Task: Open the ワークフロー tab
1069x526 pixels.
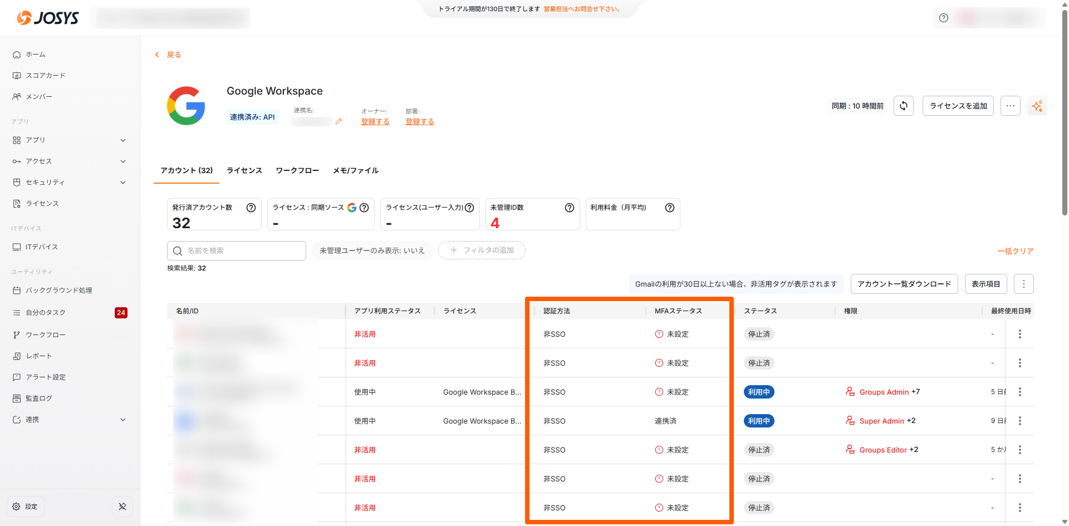Action: 297,170
